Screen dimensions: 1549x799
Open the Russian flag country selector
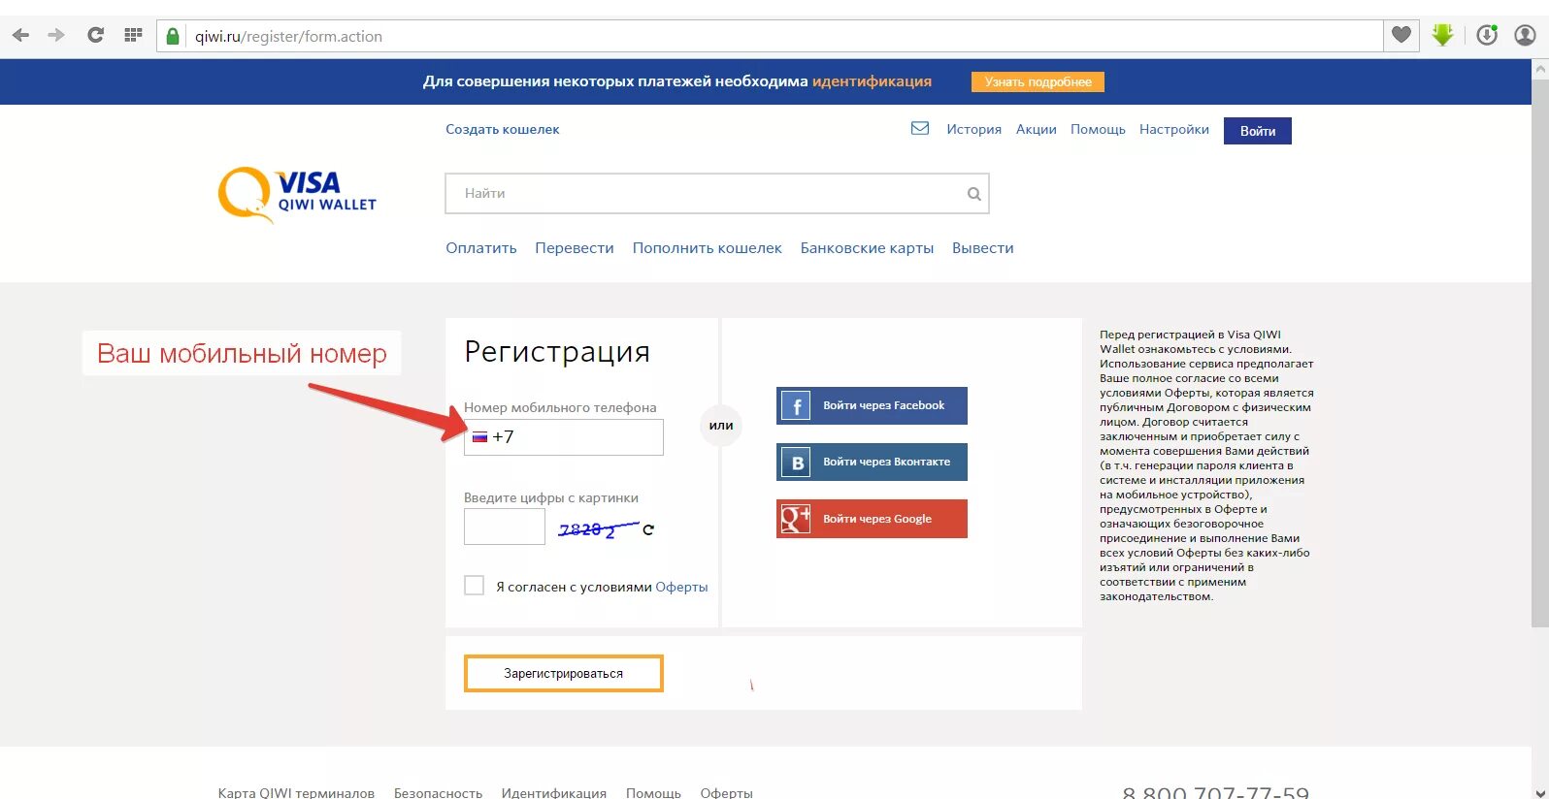coord(479,437)
